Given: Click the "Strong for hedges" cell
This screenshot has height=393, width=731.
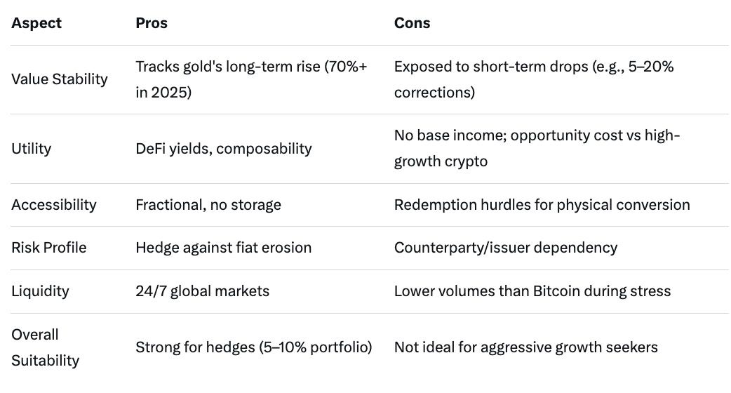Looking at the screenshot, I should pyautogui.click(x=253, y=347).
